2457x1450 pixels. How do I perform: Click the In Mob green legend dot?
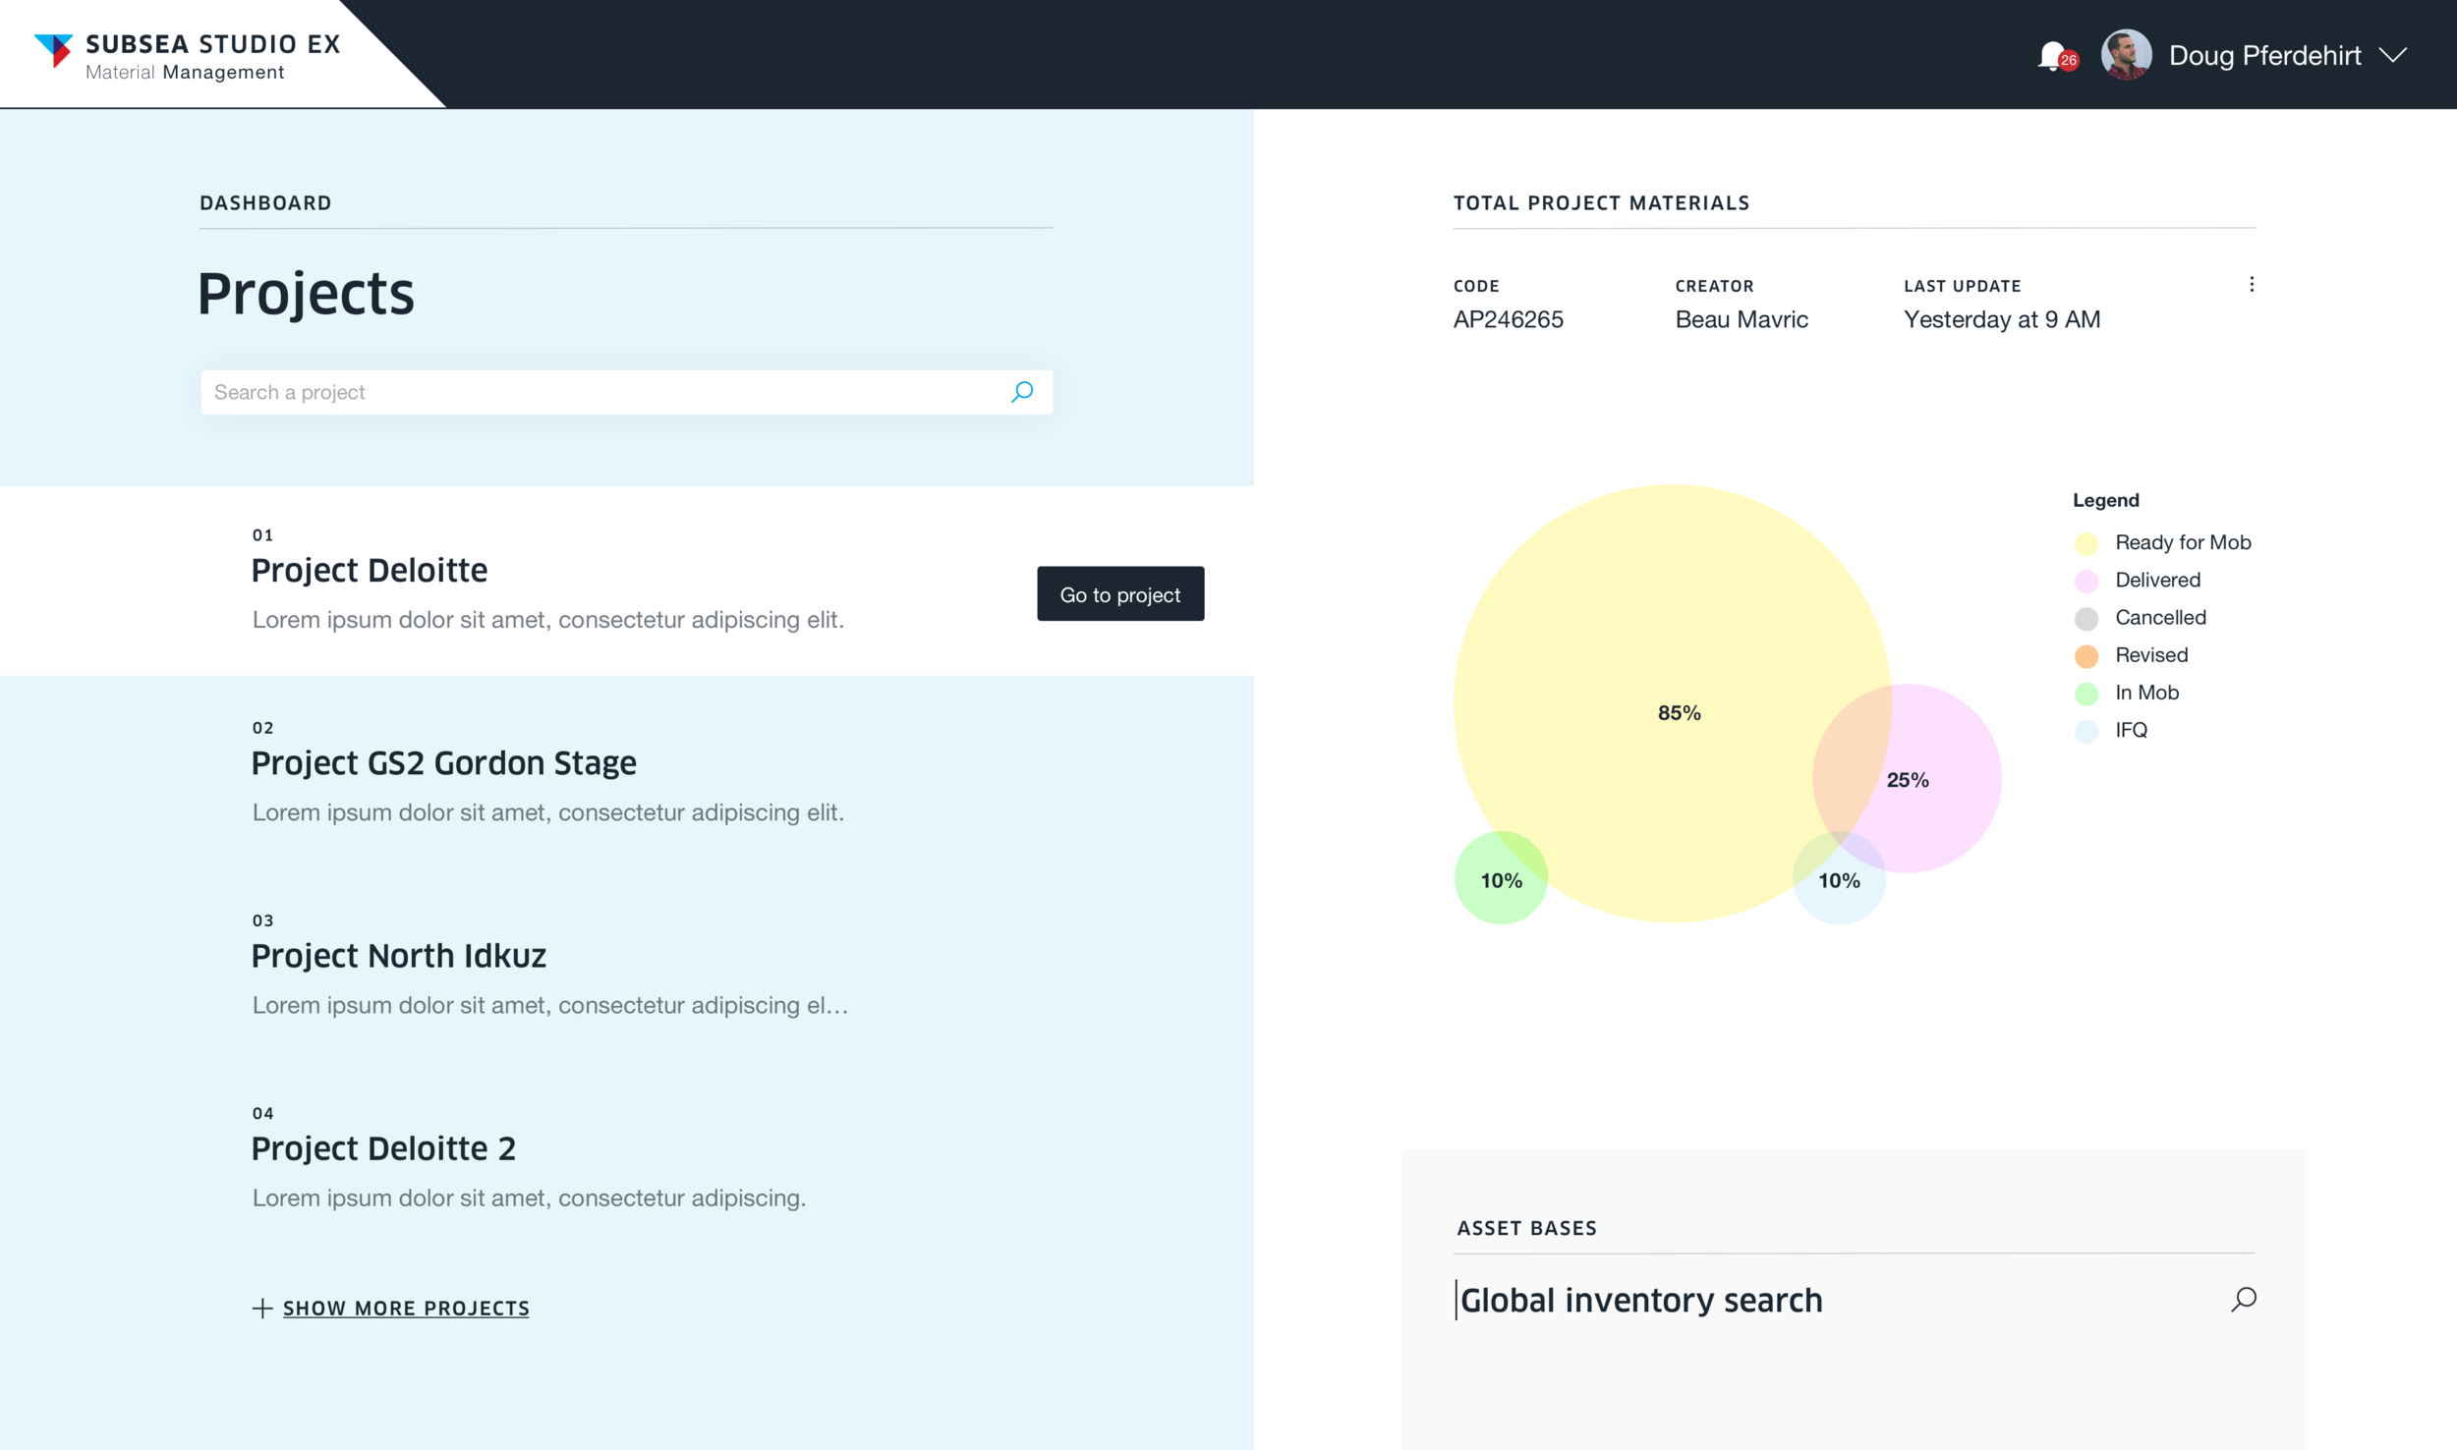tap(2086, 694)
